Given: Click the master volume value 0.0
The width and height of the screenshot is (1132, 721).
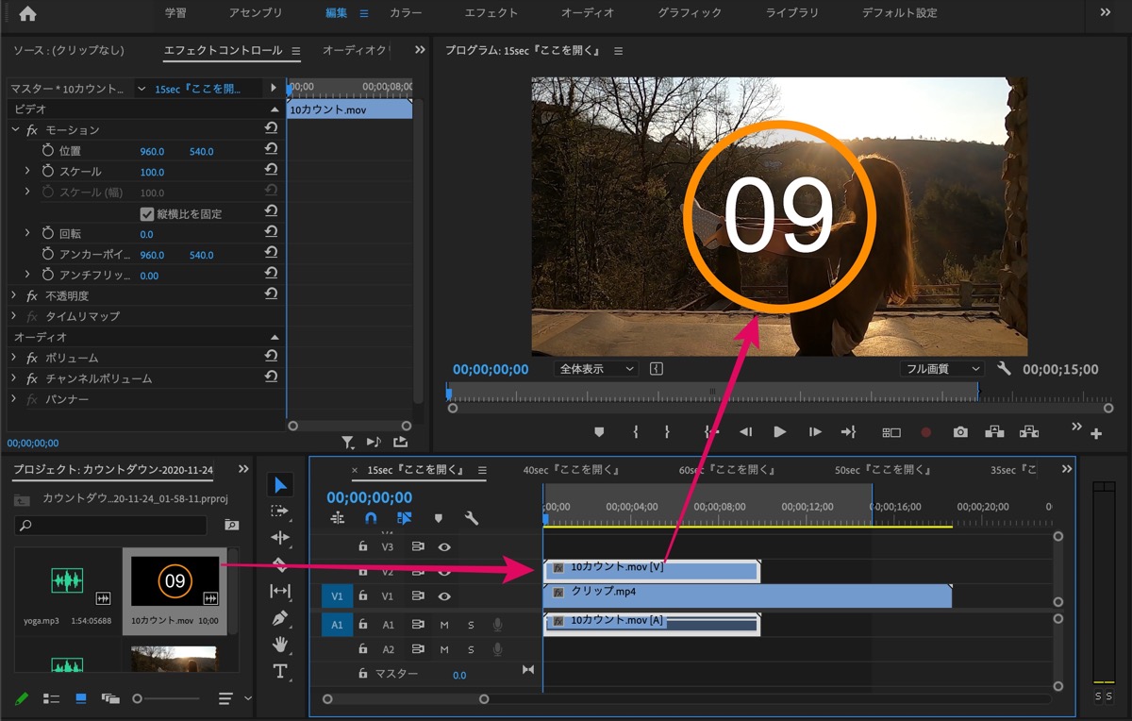Looking at the screenshot, I should coord(459,675).
